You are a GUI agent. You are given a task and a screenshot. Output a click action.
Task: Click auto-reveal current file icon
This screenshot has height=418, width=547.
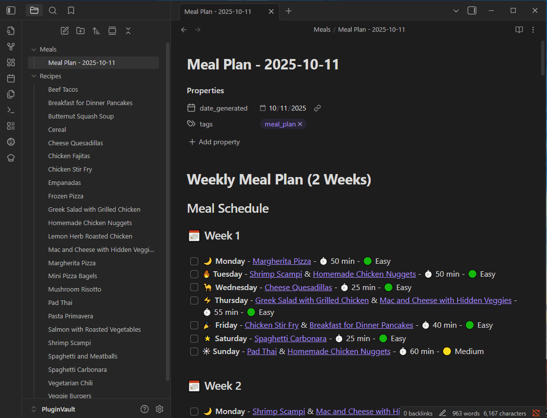(x=112, y=31)
